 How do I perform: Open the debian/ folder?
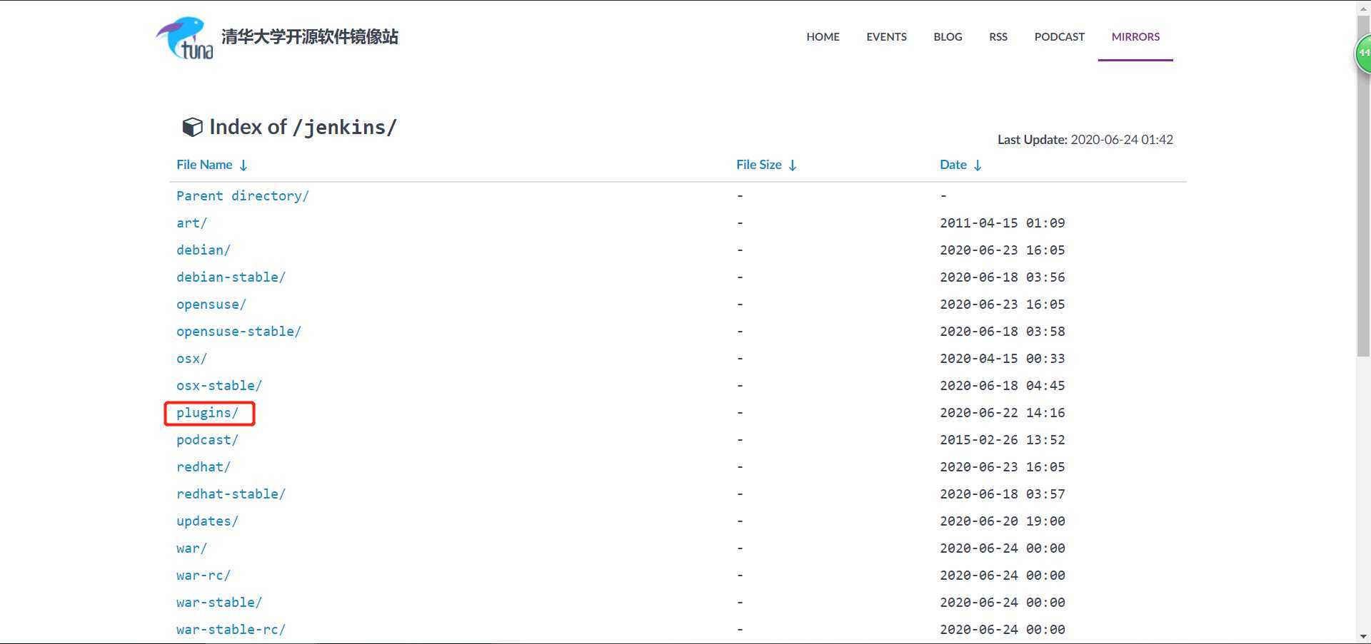click(x=204, y=250)
